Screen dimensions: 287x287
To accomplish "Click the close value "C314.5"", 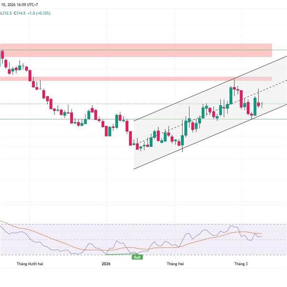I will (20, 13).
